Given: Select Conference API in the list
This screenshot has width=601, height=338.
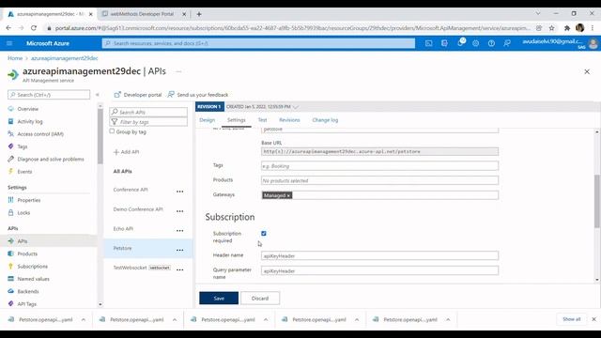Looking at the screenshot, I should [131, 190].
